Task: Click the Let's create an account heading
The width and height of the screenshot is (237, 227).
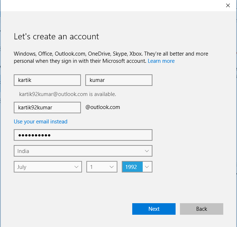Action: click(56, 36)
